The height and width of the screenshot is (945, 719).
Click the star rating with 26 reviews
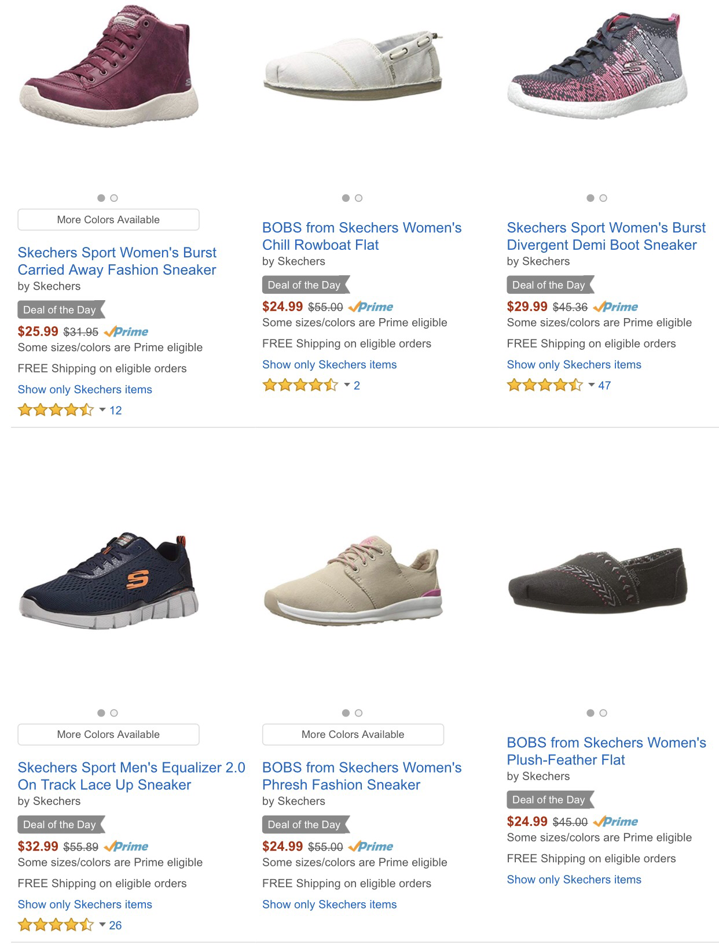click(56, 925)
